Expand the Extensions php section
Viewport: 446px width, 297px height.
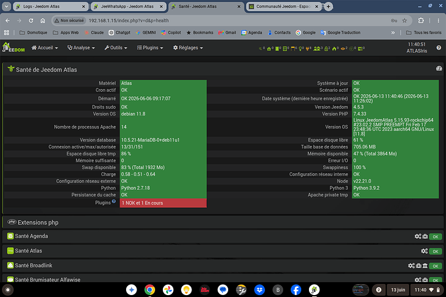point(223,222)
